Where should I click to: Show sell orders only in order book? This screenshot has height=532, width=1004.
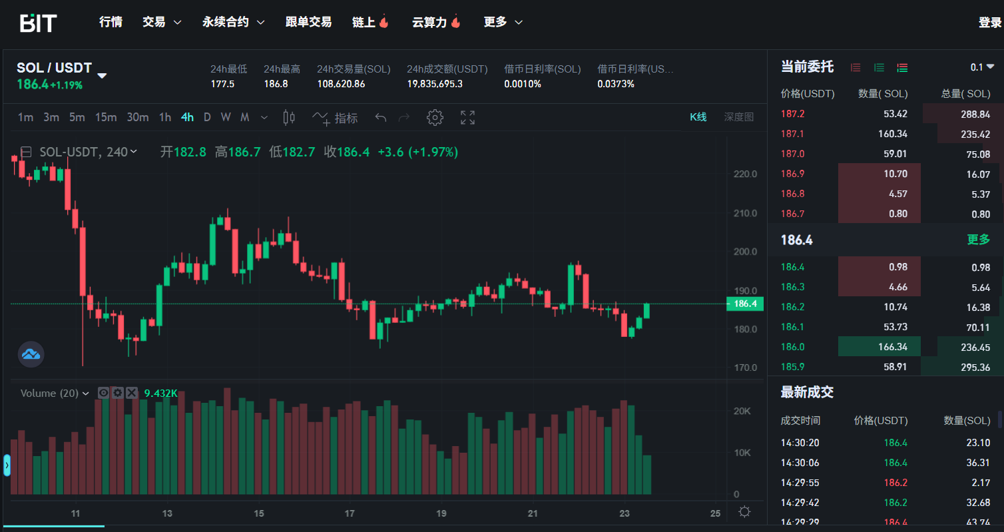(856, 67)
